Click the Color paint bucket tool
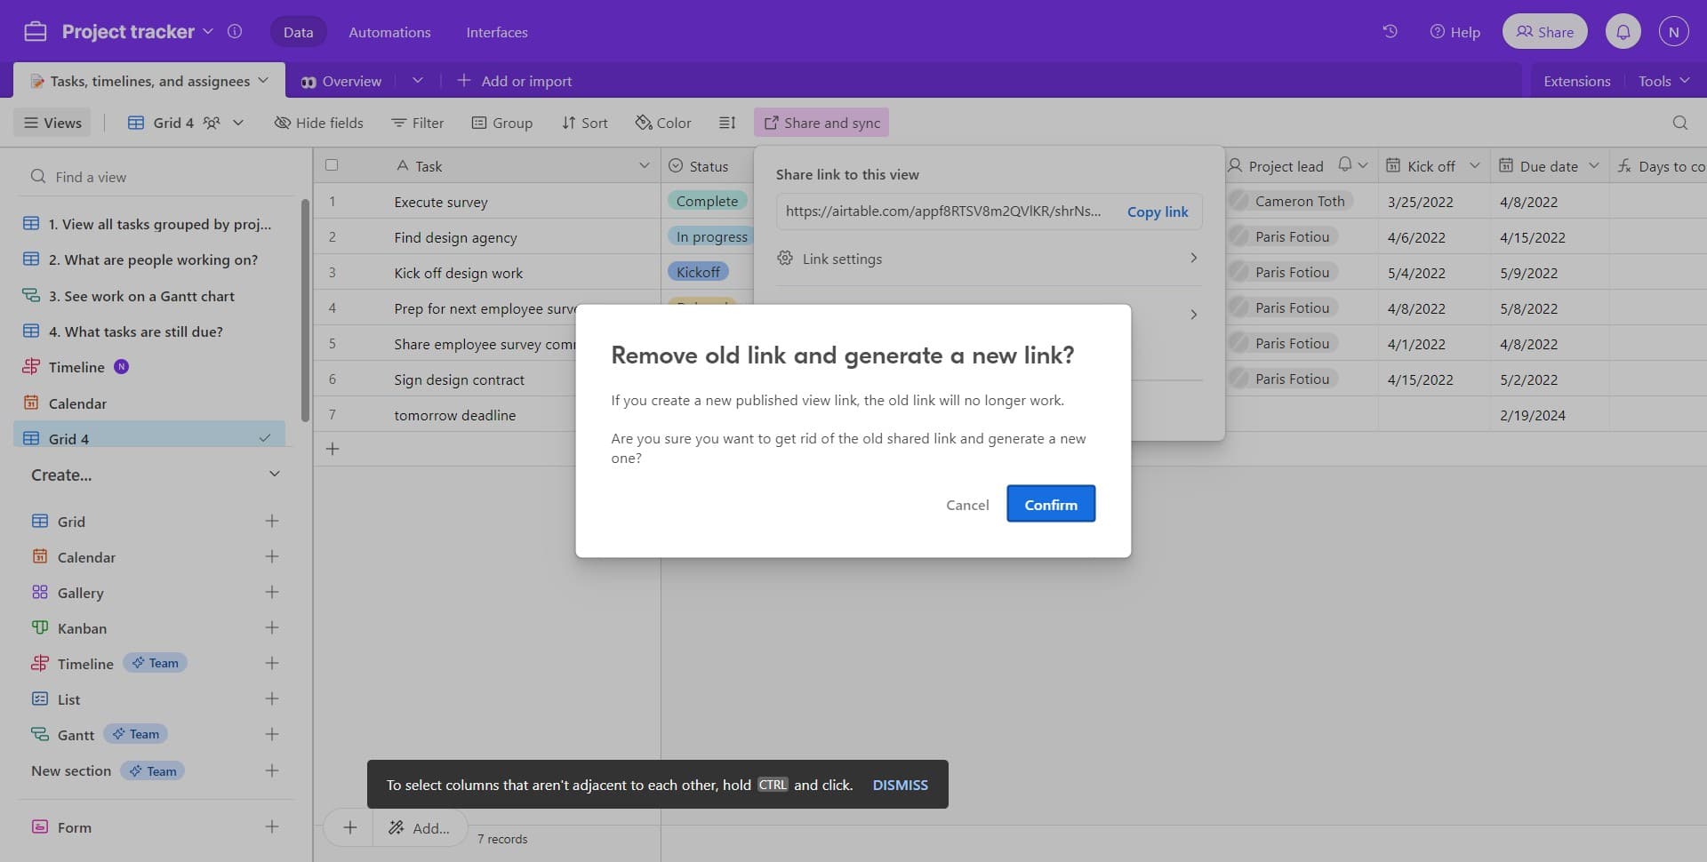This screenshot has width=1707, height=862. 663,123
